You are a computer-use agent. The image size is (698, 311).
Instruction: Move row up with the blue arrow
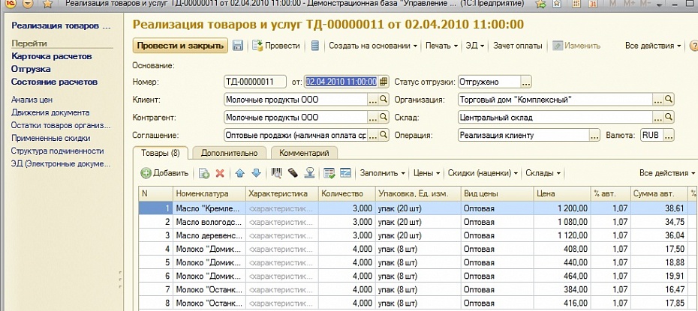pyautogui.click(x=240, y=173)
